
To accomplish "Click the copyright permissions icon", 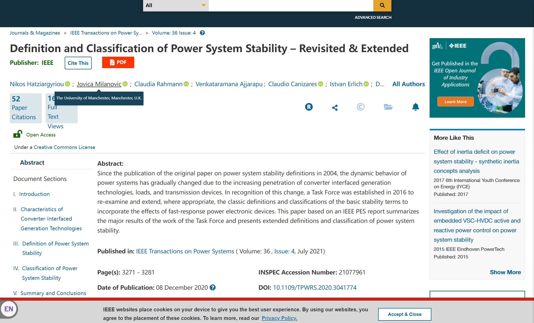I will coord(361,107).
